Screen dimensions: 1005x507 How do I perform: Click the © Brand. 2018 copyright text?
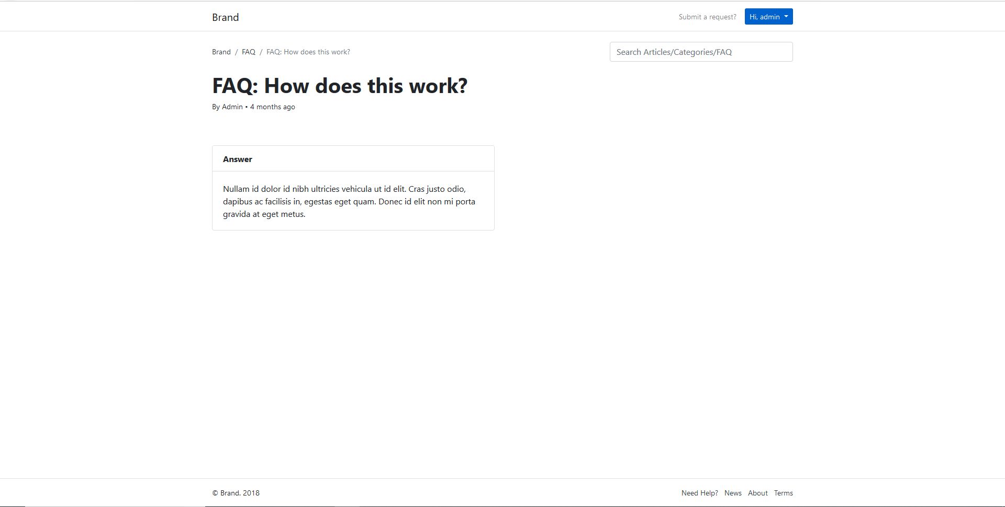click(x=236, y=493)
